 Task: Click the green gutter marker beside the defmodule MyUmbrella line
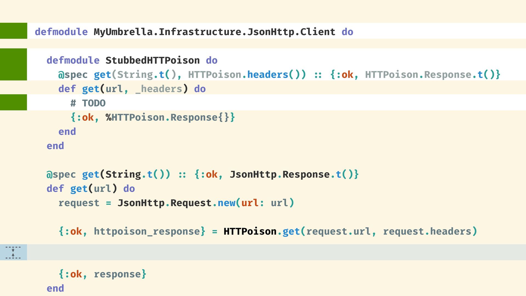click(13, 31)
